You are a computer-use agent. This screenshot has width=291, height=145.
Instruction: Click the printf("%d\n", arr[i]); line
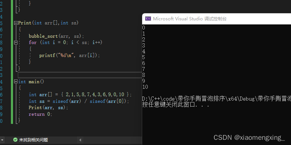pyautogui.click(x=70, y=55)
